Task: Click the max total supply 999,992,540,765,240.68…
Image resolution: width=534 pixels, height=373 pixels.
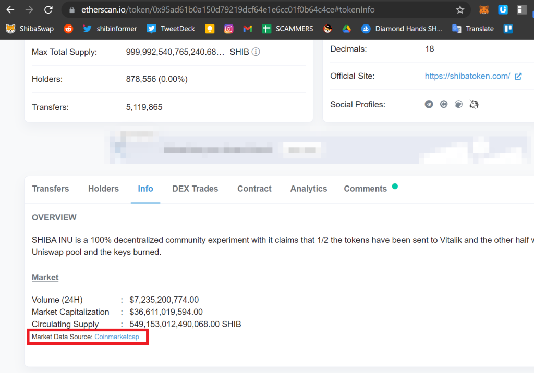Action: [x=175, y=52]
